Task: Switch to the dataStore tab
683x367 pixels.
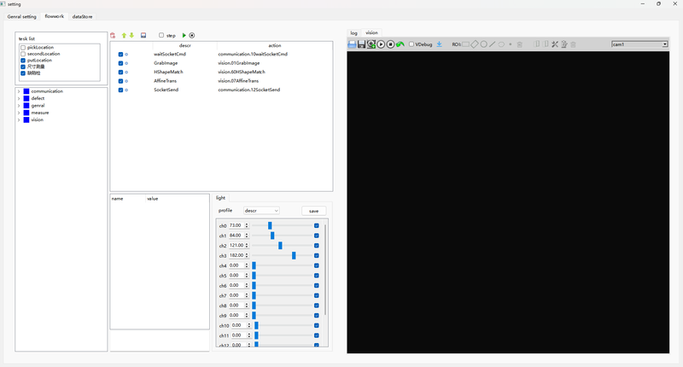Action: click(x=83, y=16)
